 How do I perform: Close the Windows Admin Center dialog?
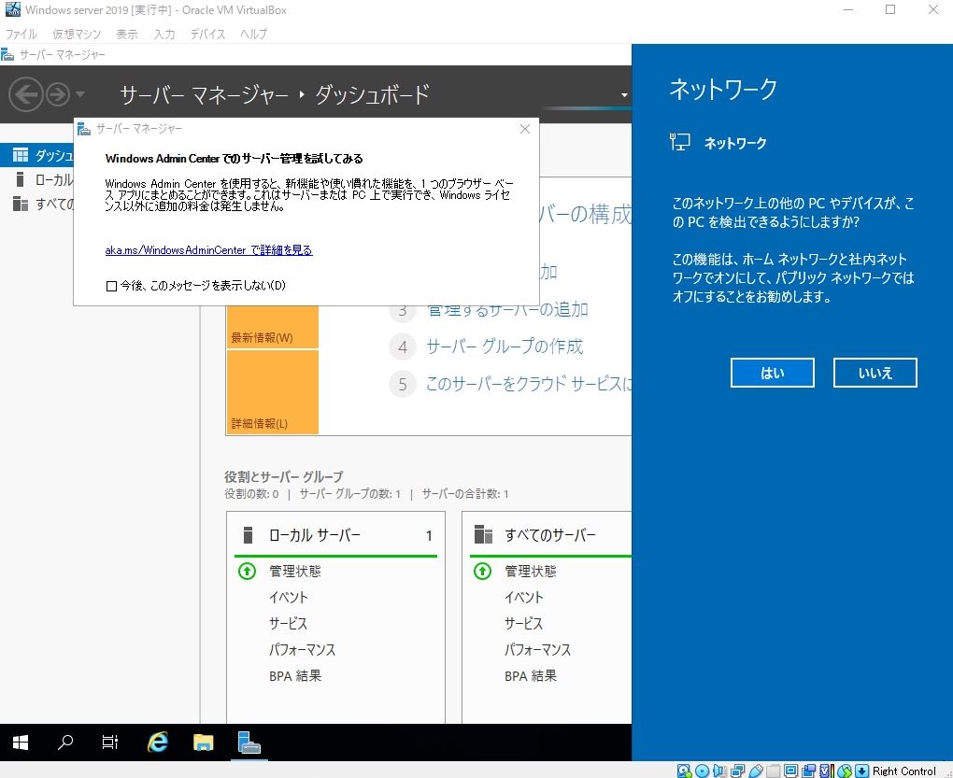(x=525, y=129)
